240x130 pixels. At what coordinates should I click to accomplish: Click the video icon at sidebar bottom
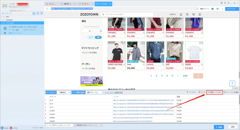pos(11,128)
